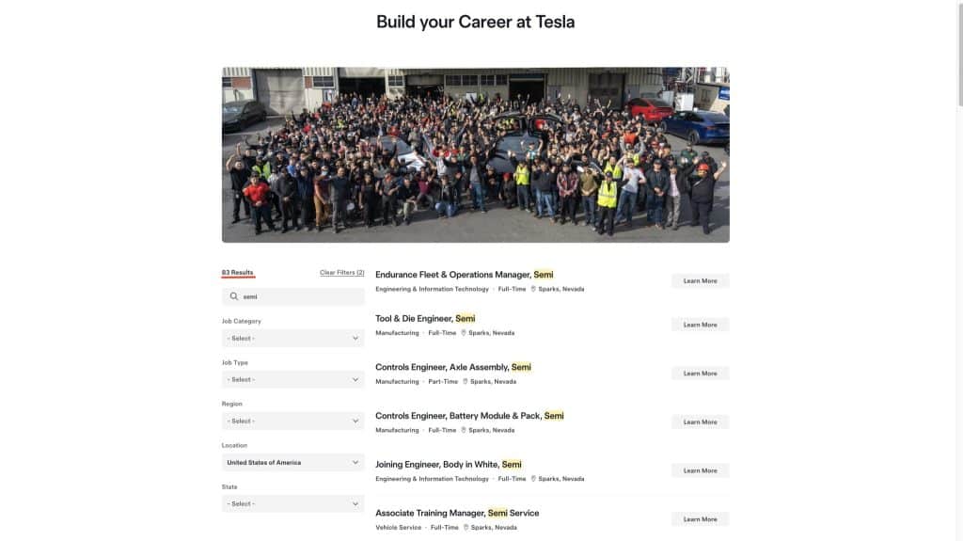Screen dimensions: 963x541
Task: Click location pin beside Tool & Die Engineer
Action: pyautogui.click(x=463, y=333)
